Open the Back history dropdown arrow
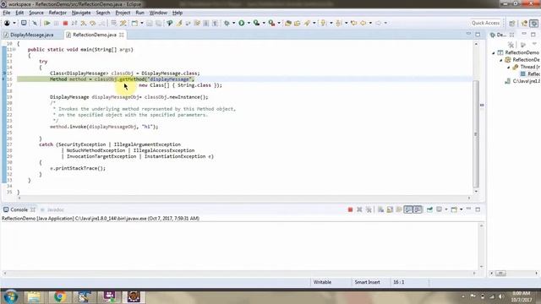Viewport: 541px width, 304px height. coord(370,23)
